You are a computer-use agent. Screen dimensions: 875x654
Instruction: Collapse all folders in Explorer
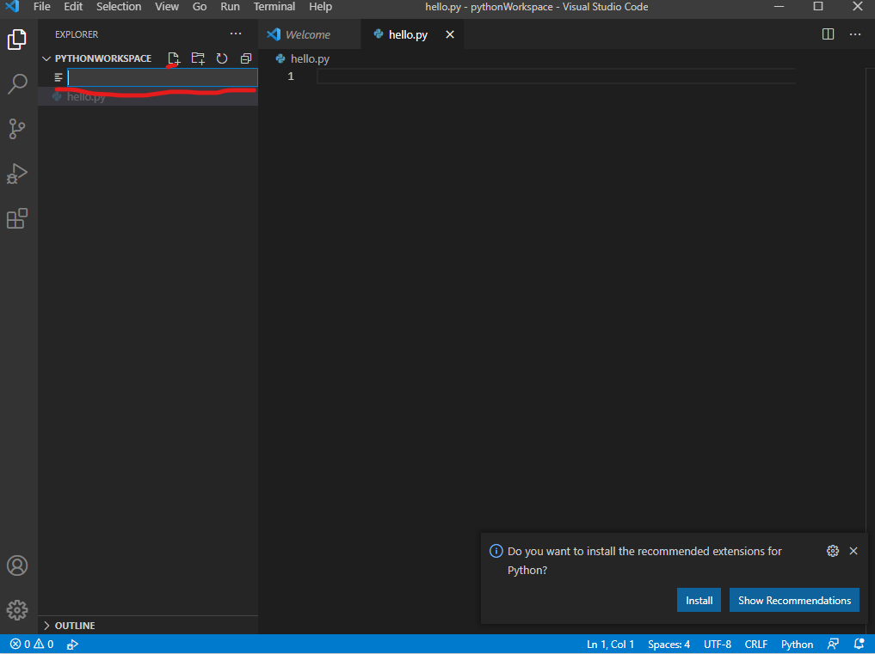(246, 58)
